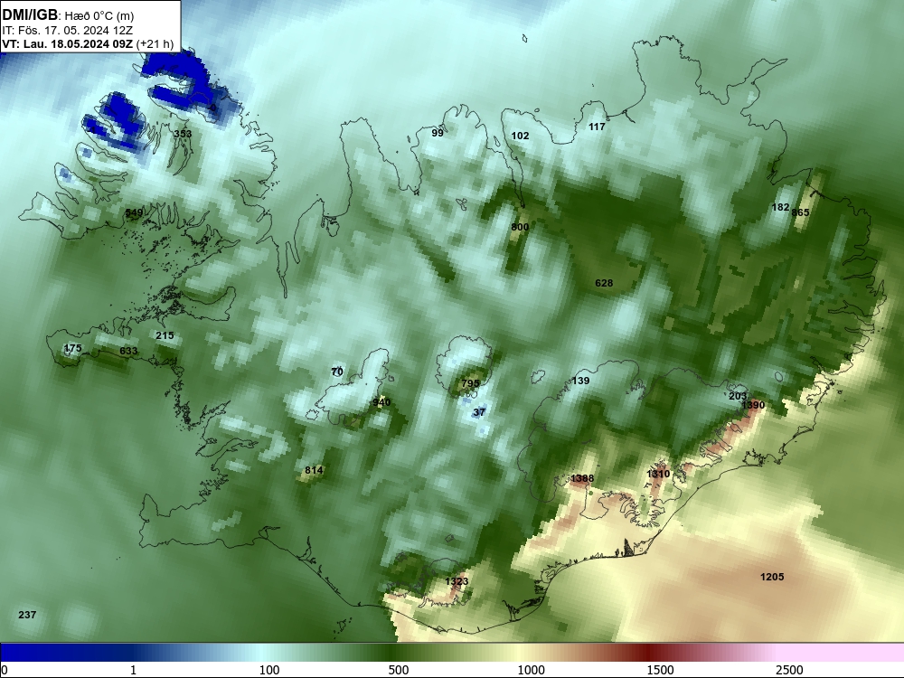904x678 pixels.
Task: Click the 1 tick on the color scale
Action: 133,670
